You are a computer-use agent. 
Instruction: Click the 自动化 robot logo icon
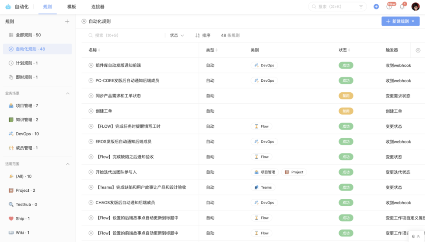tap(8, 7)
